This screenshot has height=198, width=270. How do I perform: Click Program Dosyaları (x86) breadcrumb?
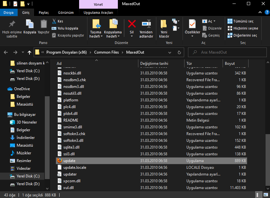(x=67, y=52)
